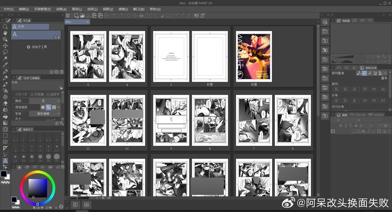Select the Auto select magic wand tool
Viewport: 392px width, 212px height.
point(5,58)
